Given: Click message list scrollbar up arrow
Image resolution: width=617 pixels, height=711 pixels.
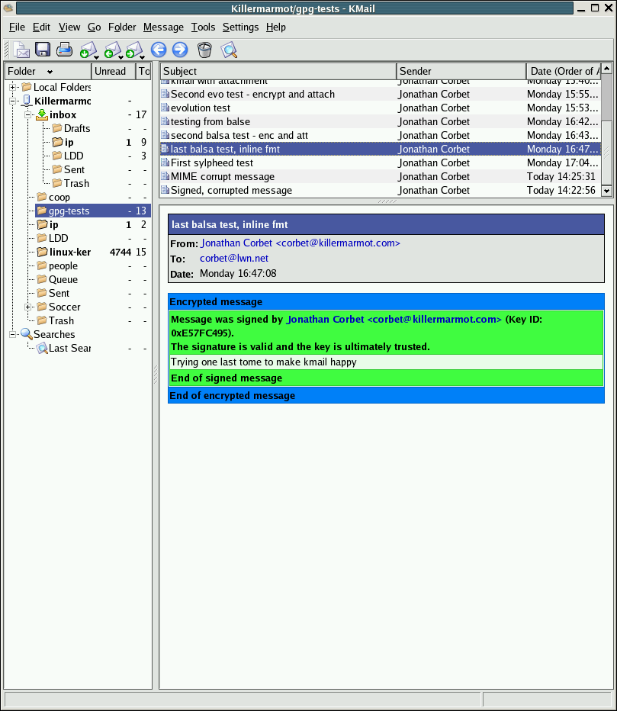Looking at the screenshot, I should (x=607, y=69).
